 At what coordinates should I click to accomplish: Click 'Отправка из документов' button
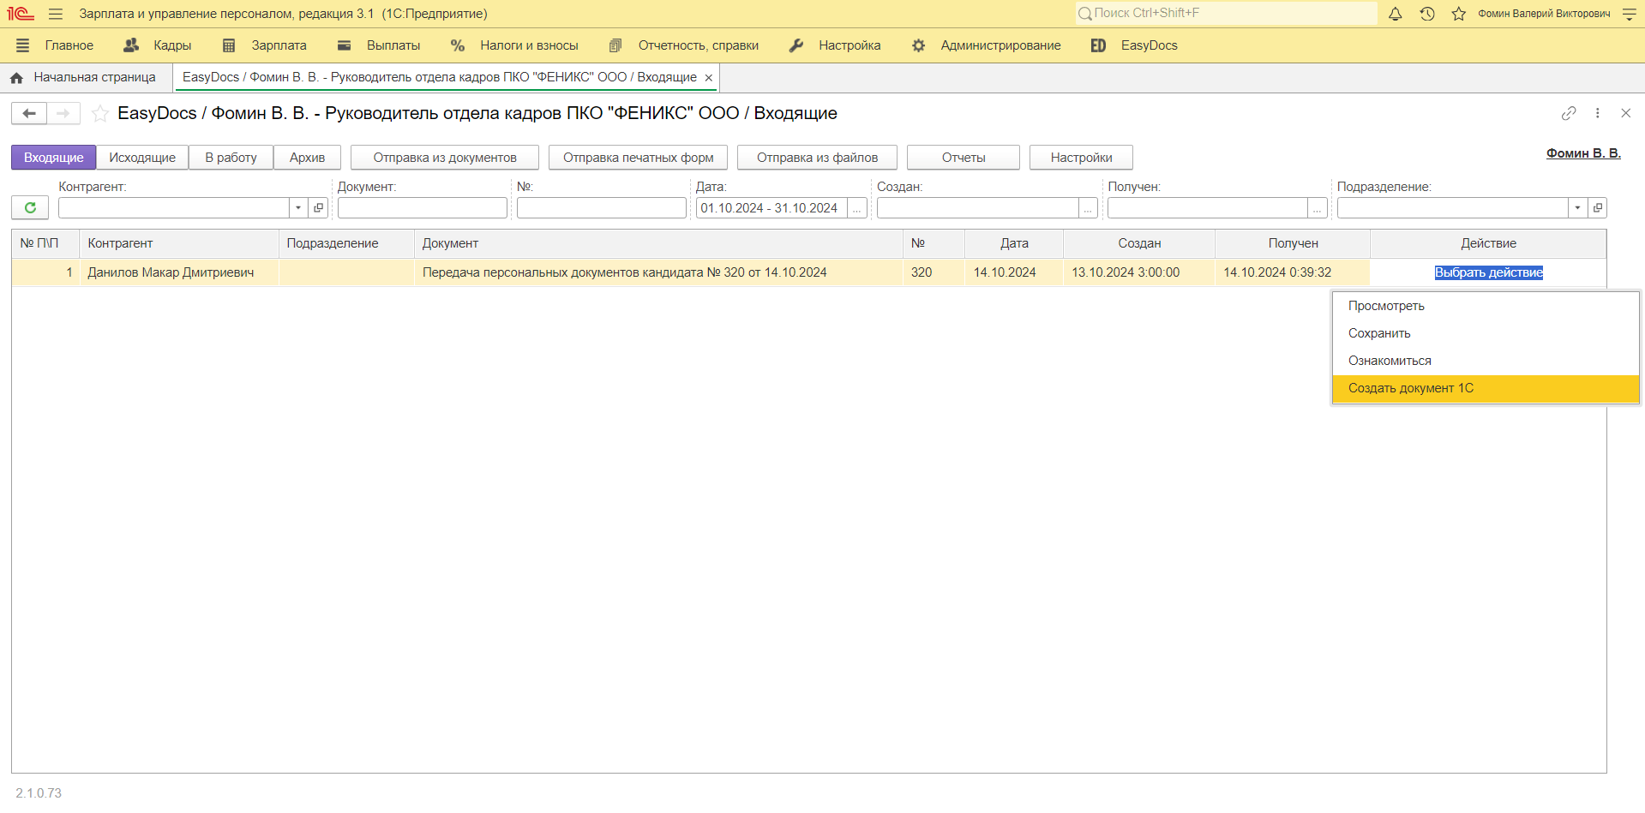(x=444, y=158)
